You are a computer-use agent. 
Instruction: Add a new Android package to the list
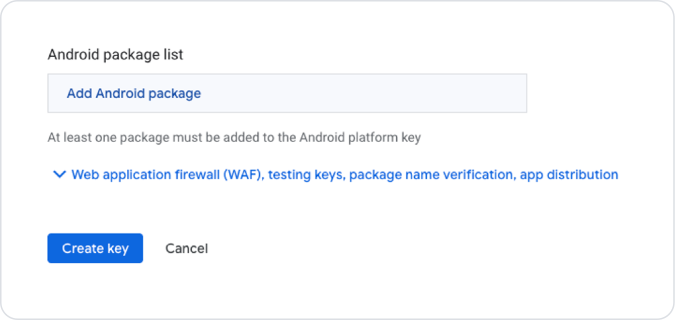point(134,93)
